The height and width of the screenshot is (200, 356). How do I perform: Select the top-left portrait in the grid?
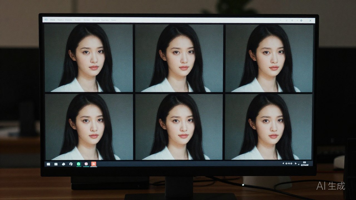(x=88, y=58)
